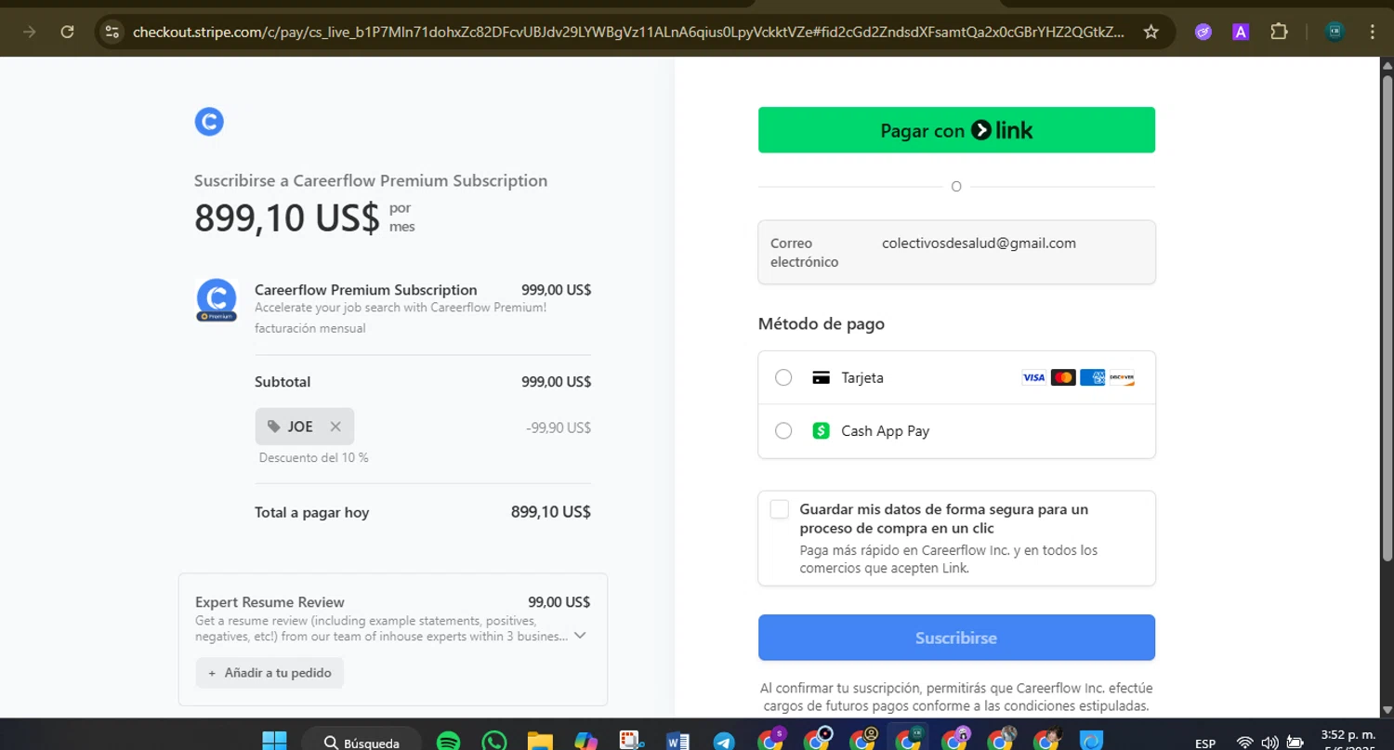Click the -99,90 US$ discount amount
Image resolution: width=1394 pixels, height=750 pixels.
tap(559, 428)
